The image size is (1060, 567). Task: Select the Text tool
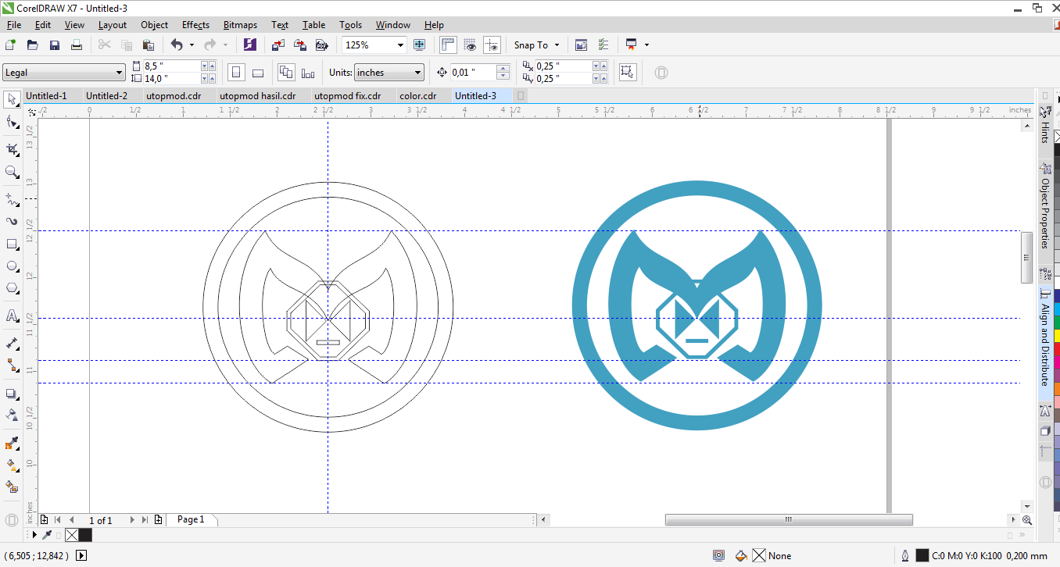[x=12, y=316]
